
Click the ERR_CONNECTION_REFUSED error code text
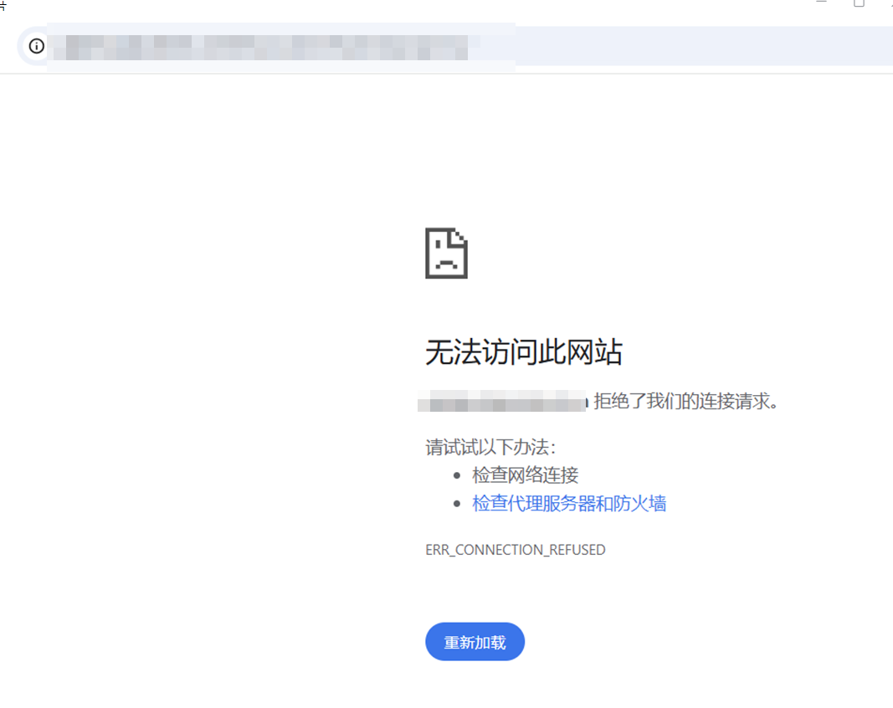[x=516, y=550]
